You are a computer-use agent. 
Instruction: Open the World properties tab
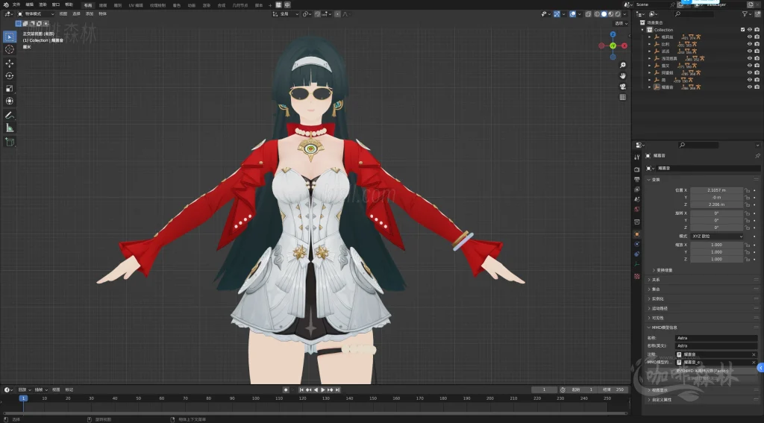(637, 209)
